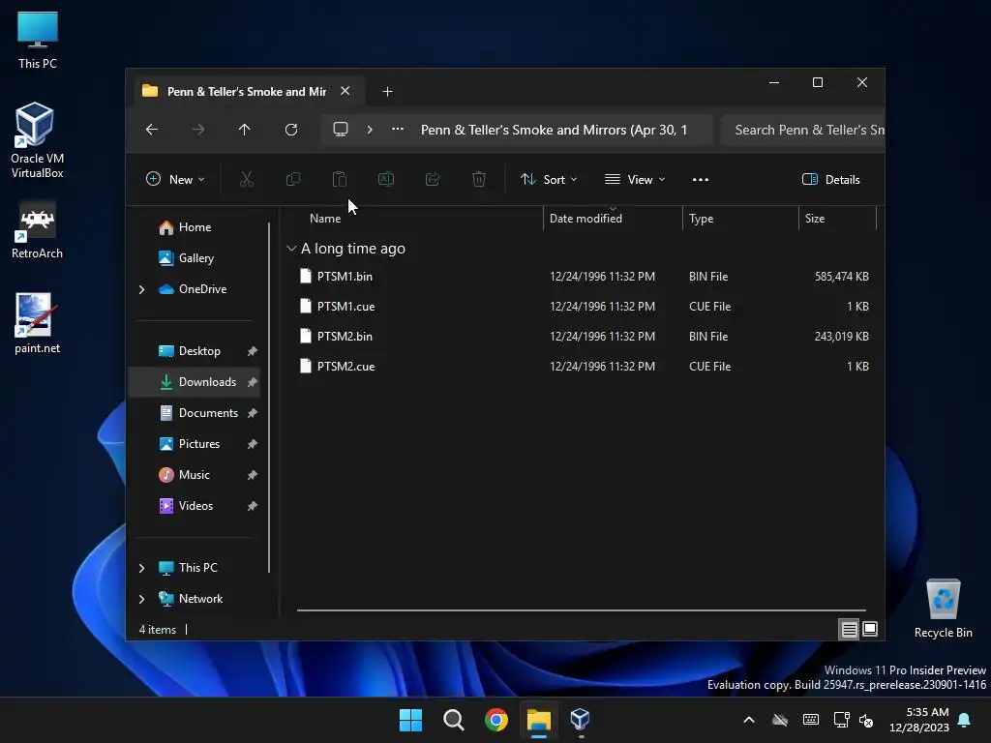Open paint.net desktop shortcut
The height and width of the screenshot is (743, 991).
37,323
